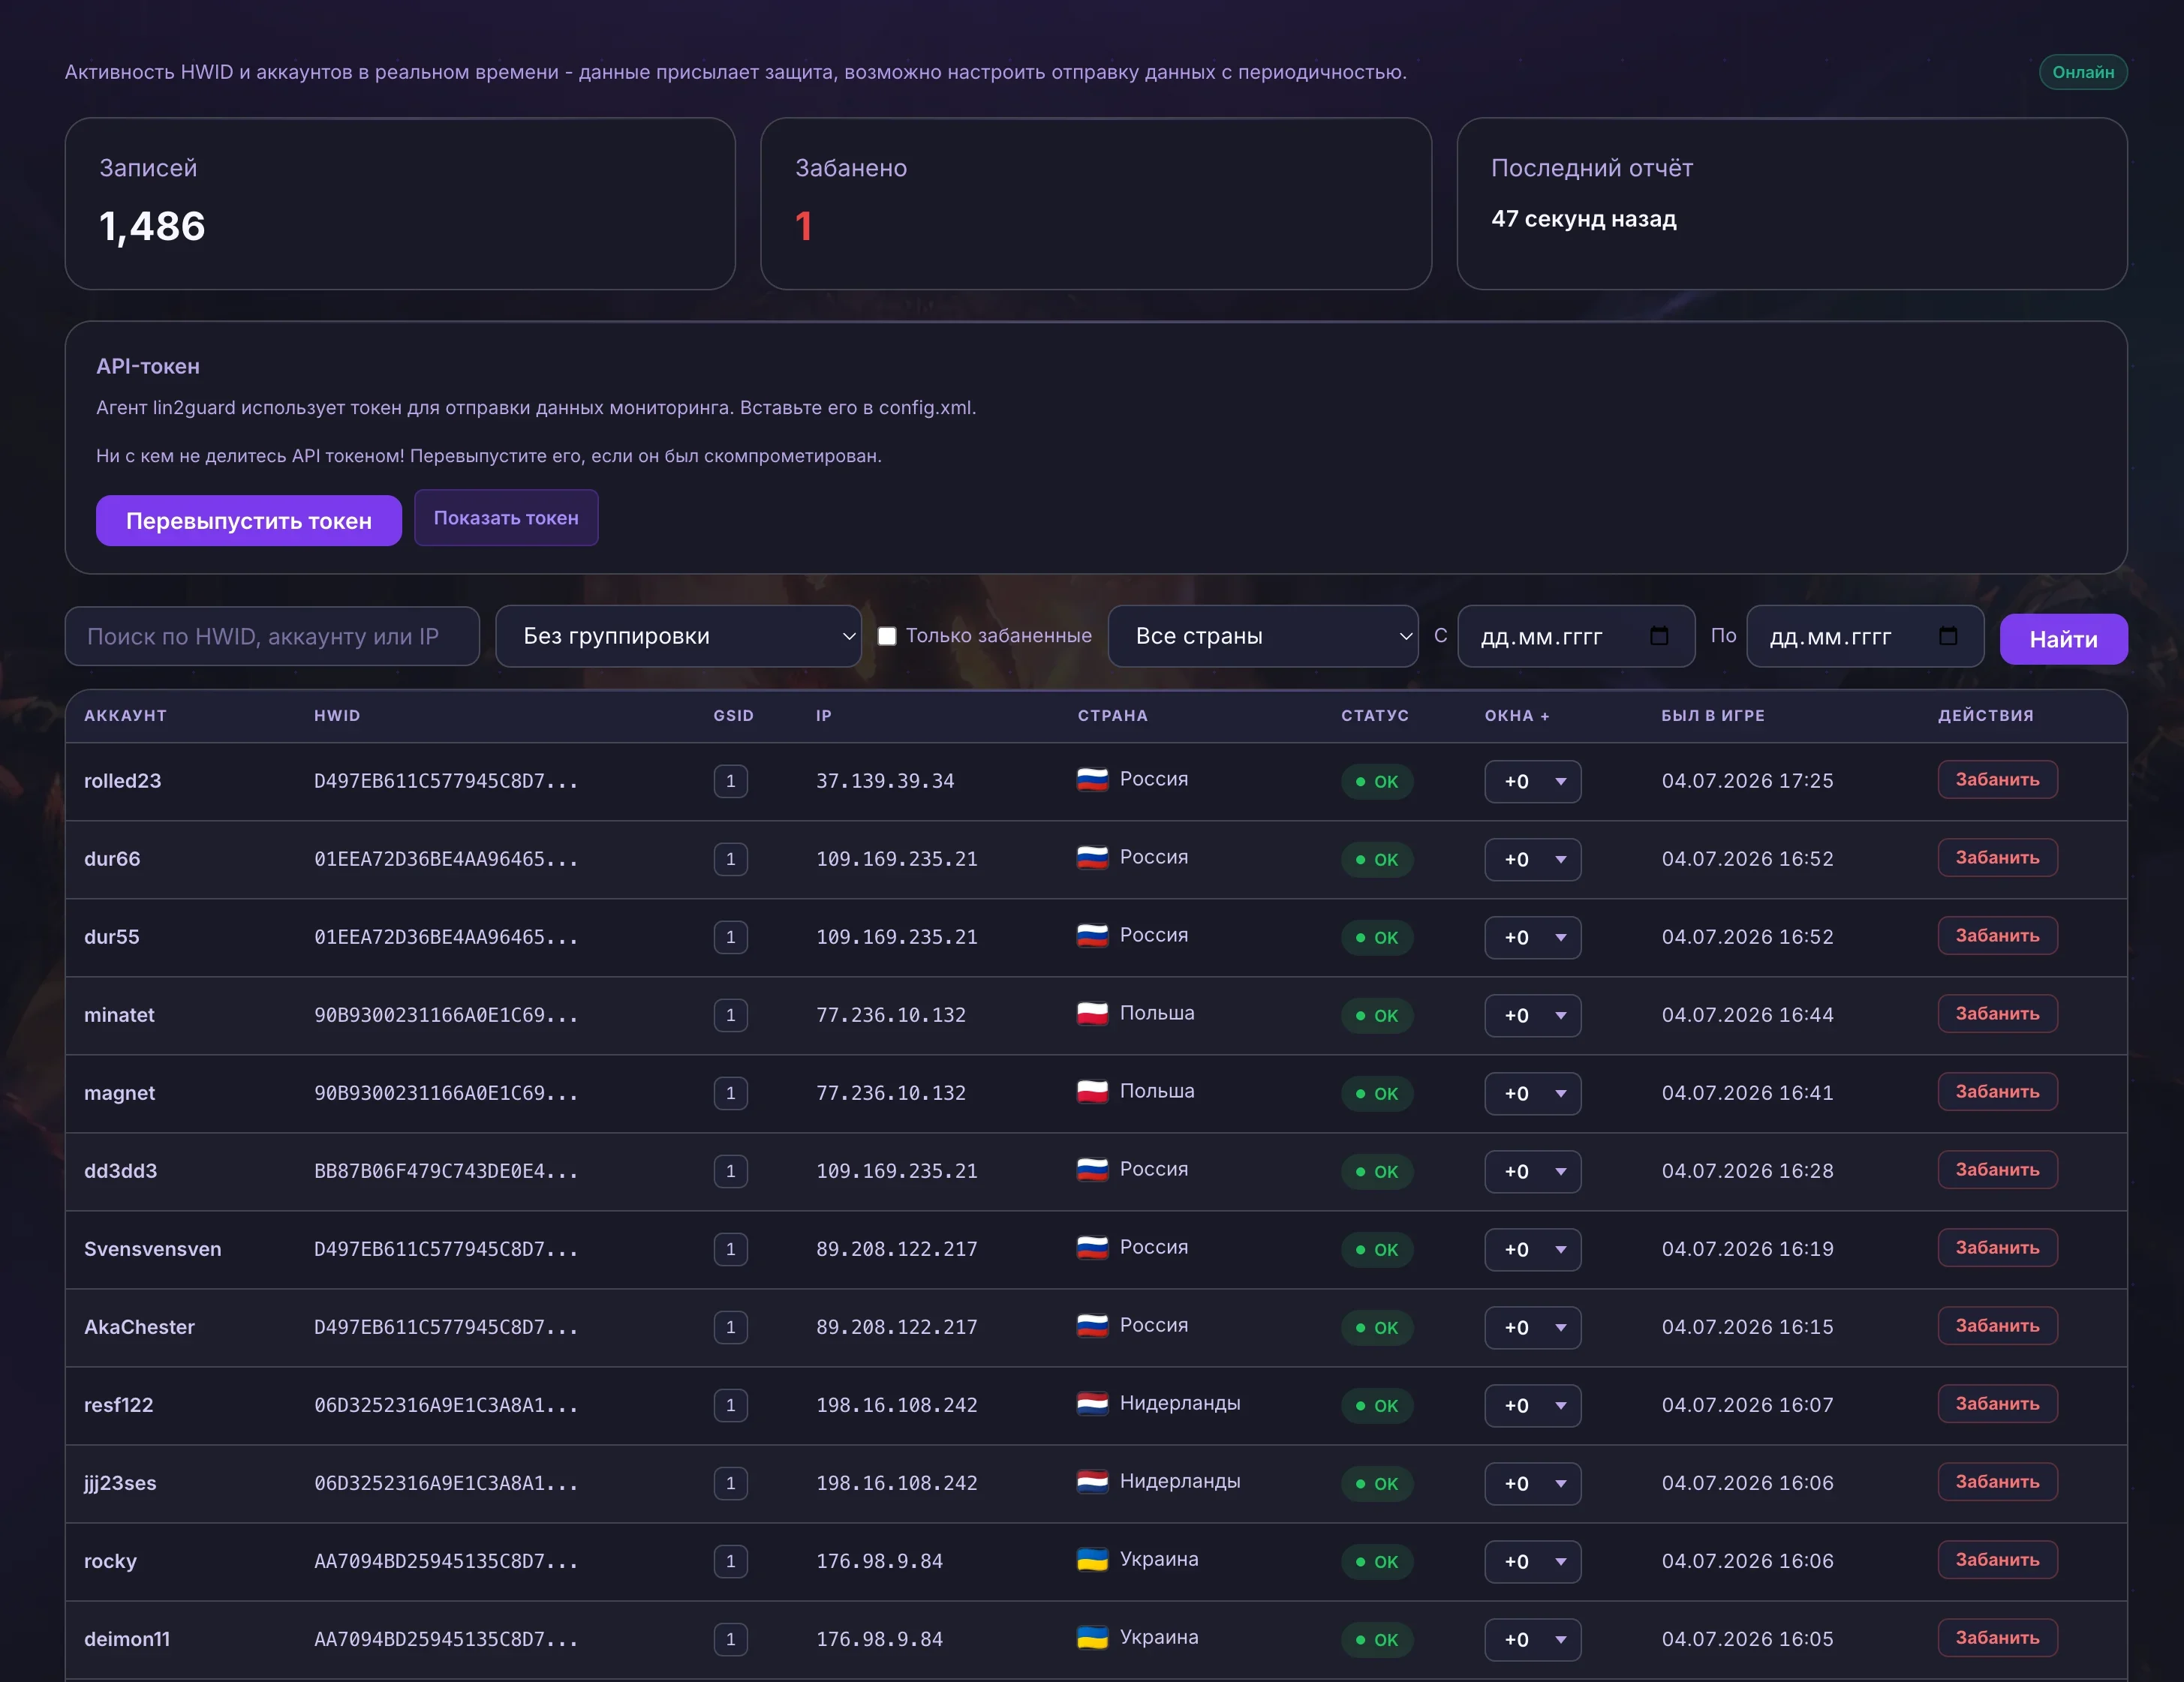Viewport: 2184px width, 1682px height.
Task: Click GSID badge in dur66 row
Action: click(731, 860)
